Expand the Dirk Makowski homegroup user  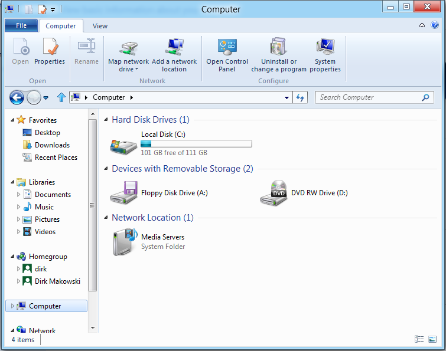point(18,281)
